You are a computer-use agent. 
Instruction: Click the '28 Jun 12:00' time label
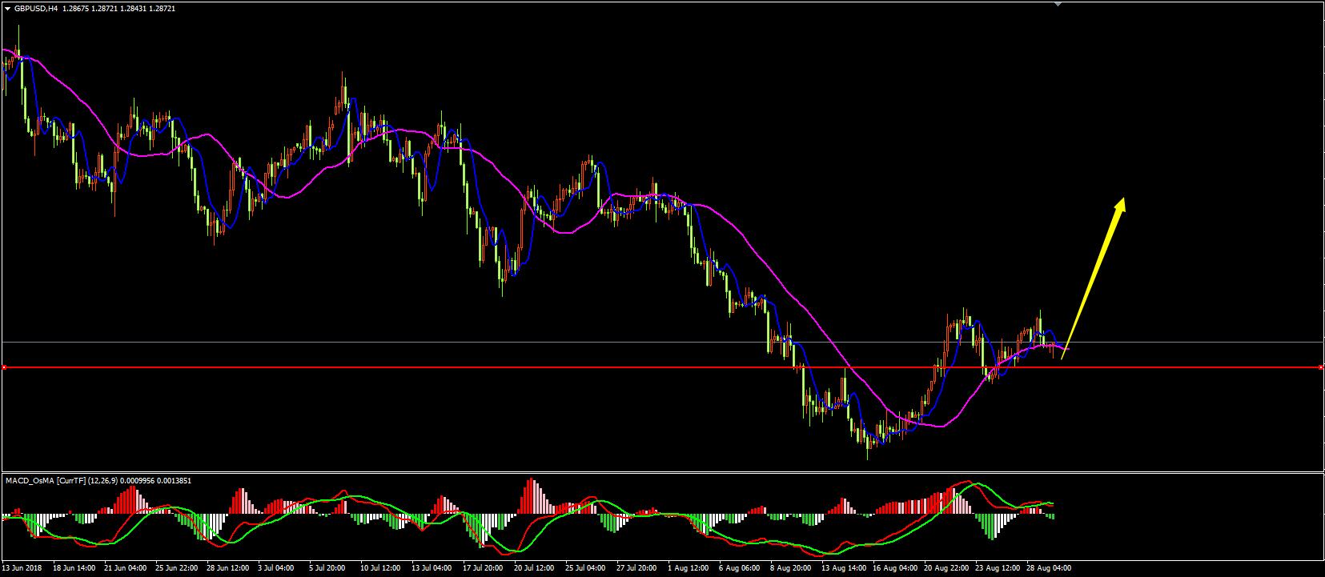pos(228,567)
